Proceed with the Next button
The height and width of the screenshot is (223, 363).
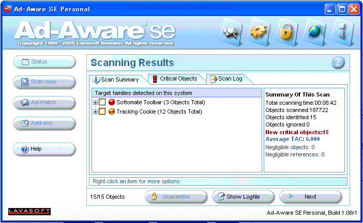310,197
